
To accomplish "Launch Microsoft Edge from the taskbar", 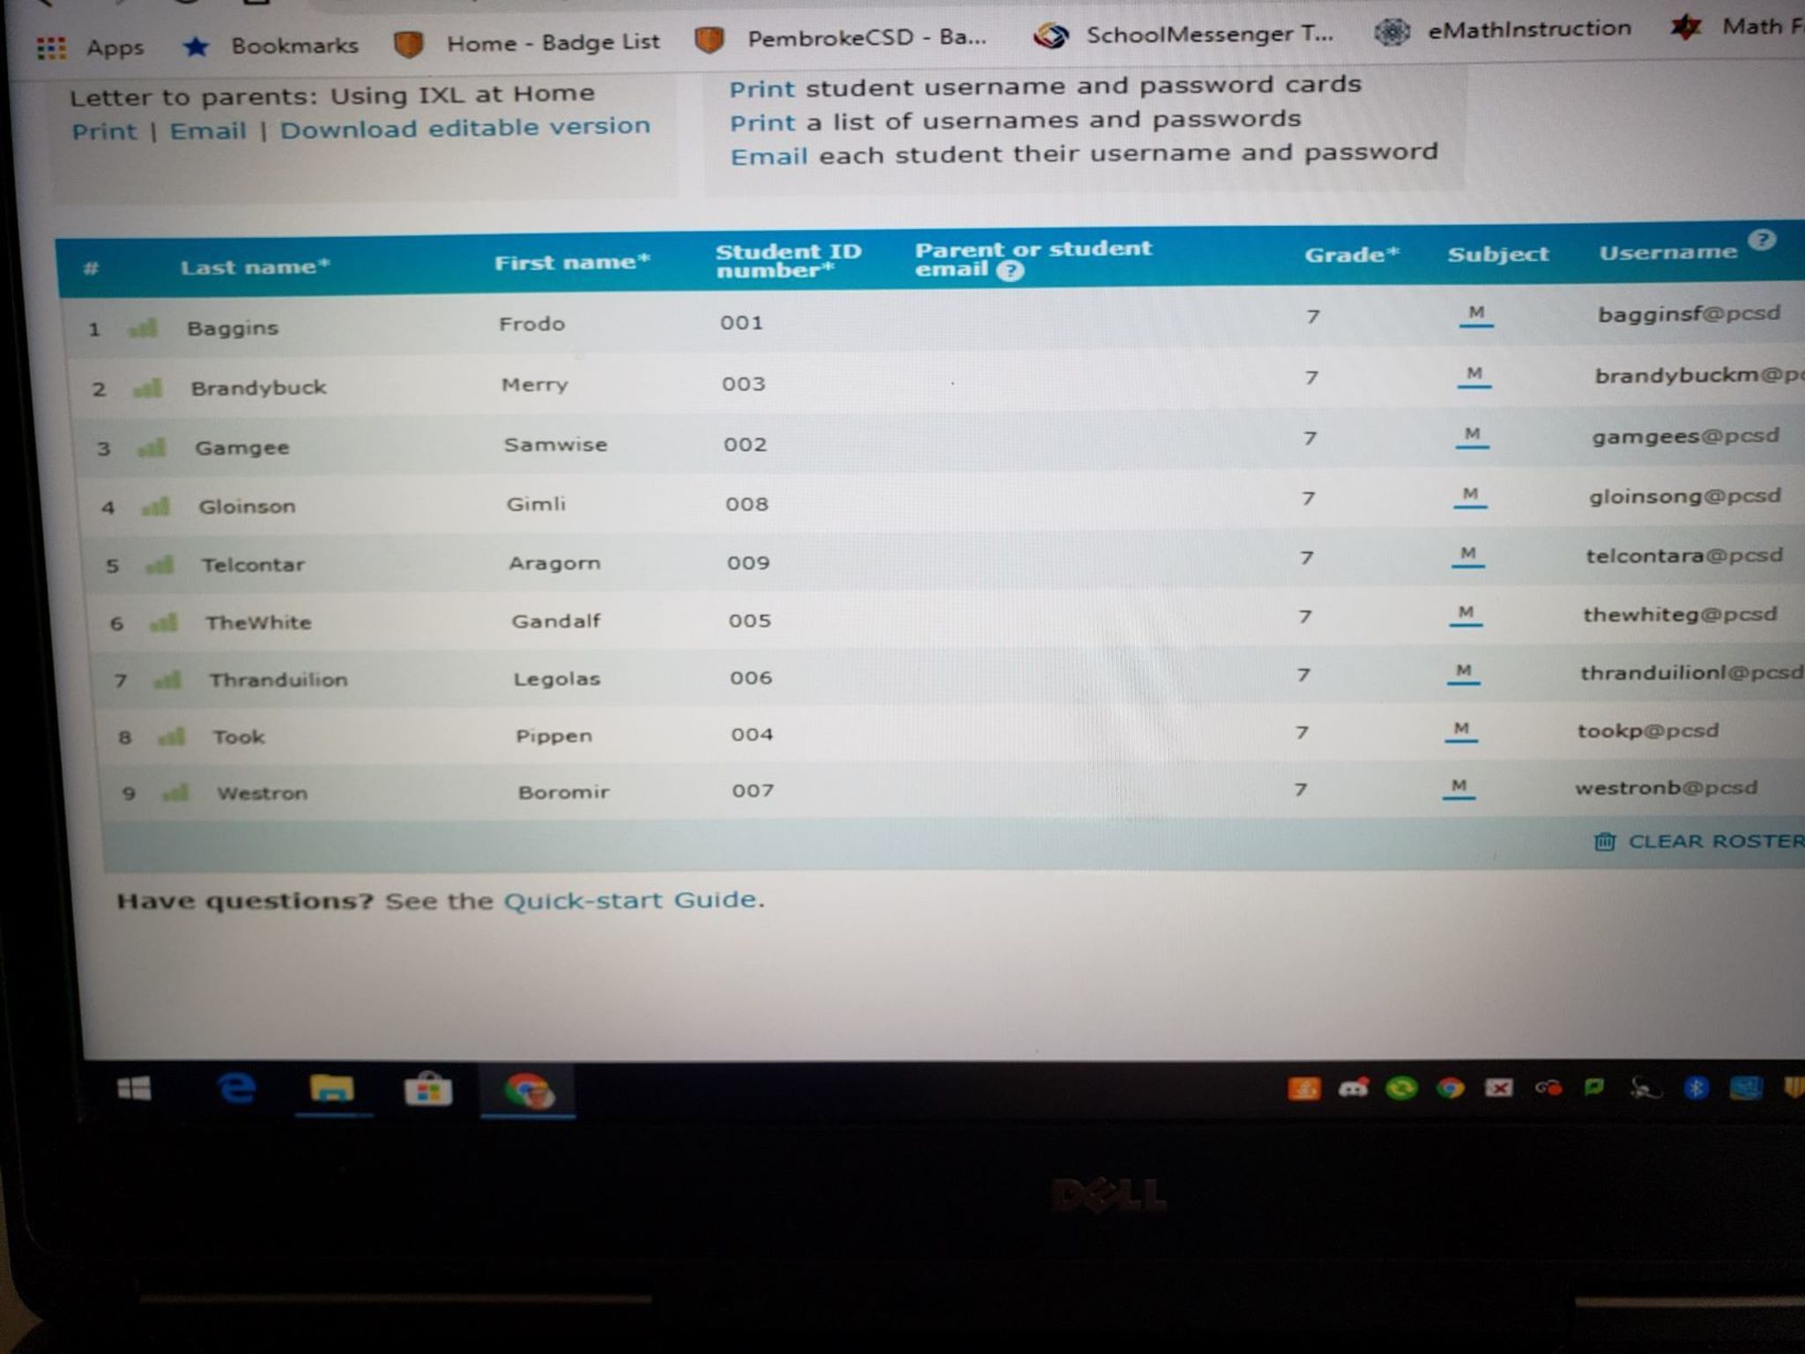I will click(x=236, y=1090).
